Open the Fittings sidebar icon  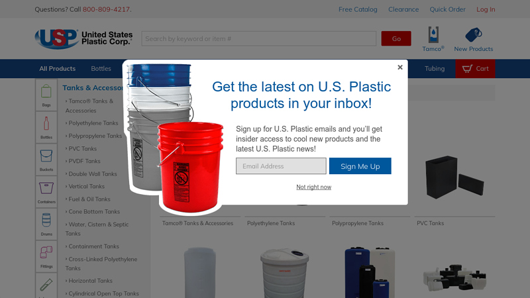[46, 256]
